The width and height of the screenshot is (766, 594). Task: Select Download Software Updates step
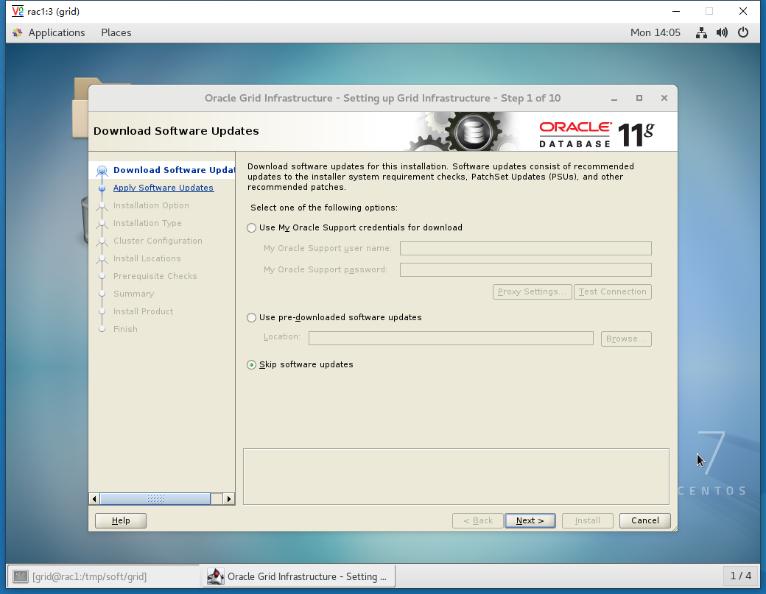point(174,170)
